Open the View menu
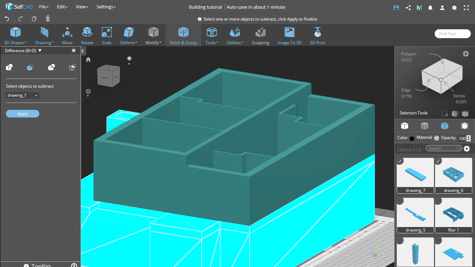 click(82, 7)
